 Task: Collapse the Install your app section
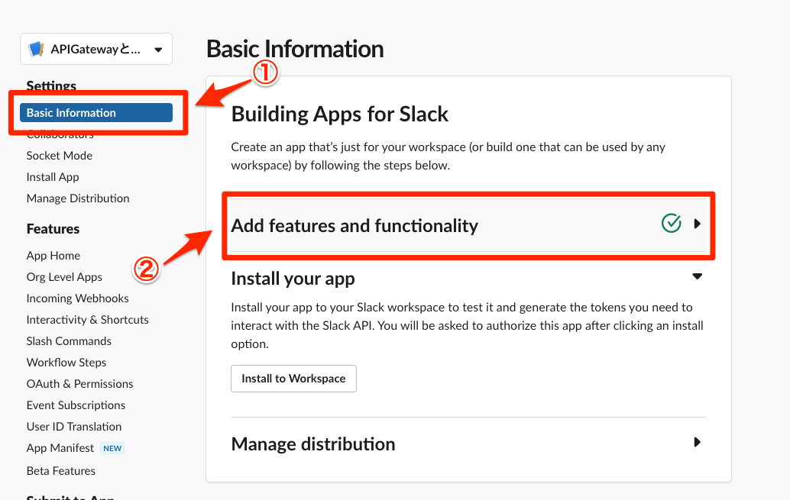click(697, 276)
